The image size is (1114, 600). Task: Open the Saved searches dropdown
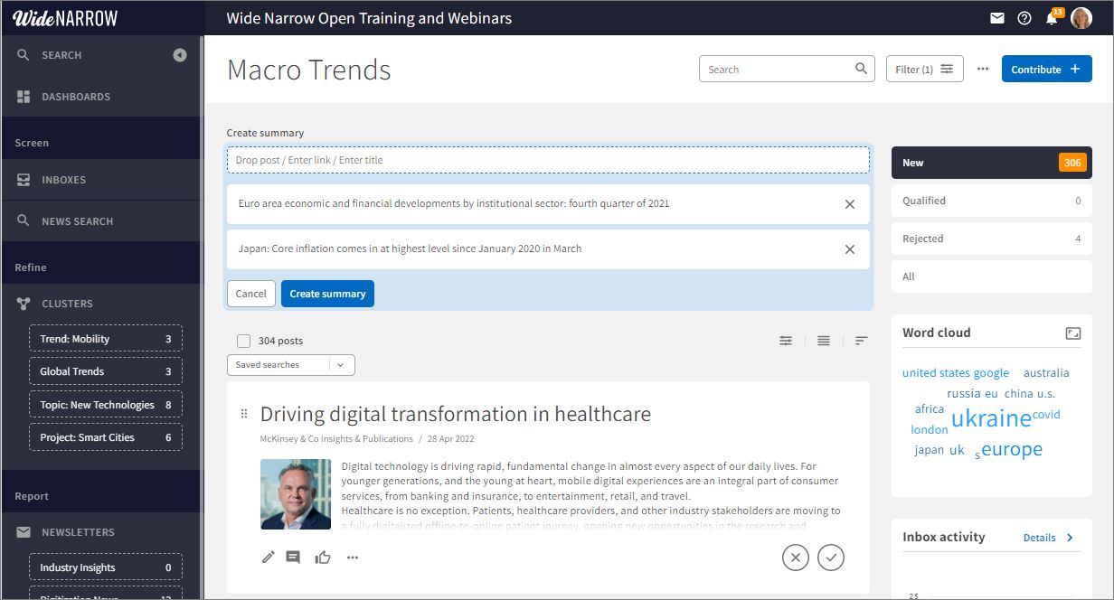[290, 365]
